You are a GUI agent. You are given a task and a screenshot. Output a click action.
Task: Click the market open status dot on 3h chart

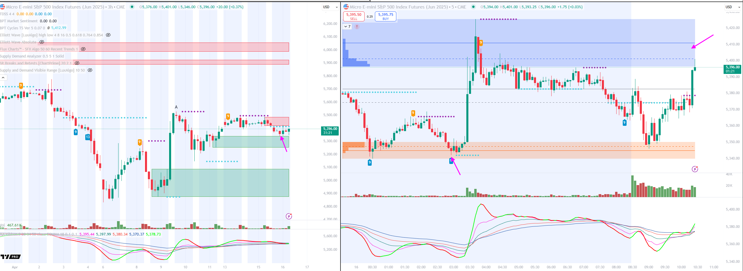[x=132, y=7]
